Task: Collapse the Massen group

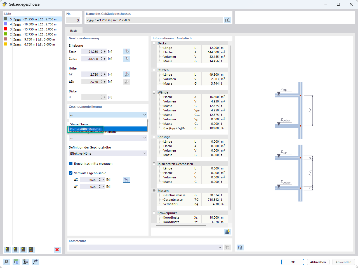Action: pyautogui.click(x=154, y=191)
